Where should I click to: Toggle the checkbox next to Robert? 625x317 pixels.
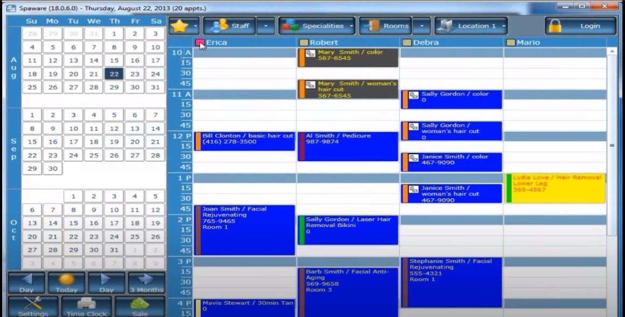304,42
